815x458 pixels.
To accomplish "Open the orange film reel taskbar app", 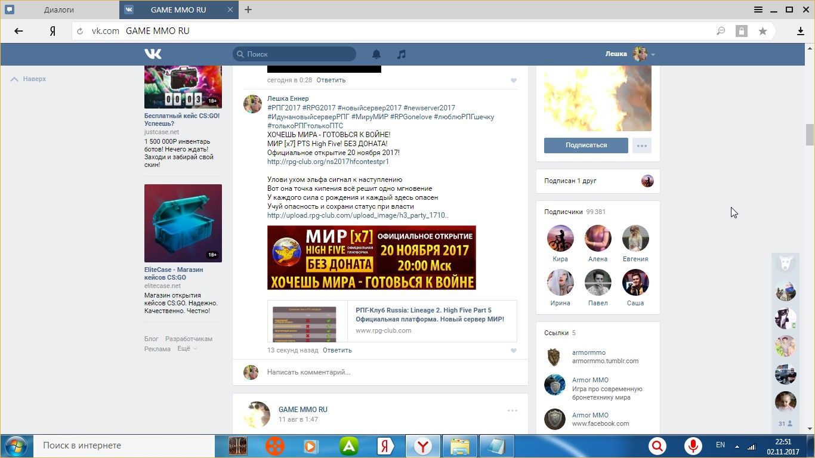I will (x=275, y=446).
